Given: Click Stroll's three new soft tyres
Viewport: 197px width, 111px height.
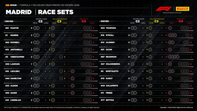Looking at the screenshot, I should click(x=172, y=35).
